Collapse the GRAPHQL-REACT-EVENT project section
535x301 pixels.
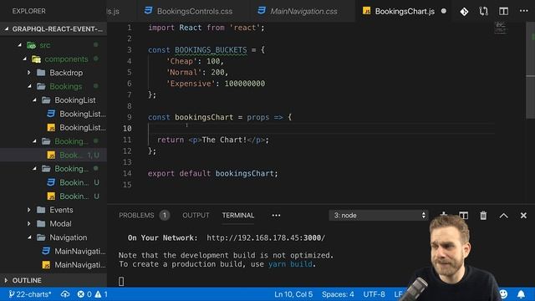point(53,29)
